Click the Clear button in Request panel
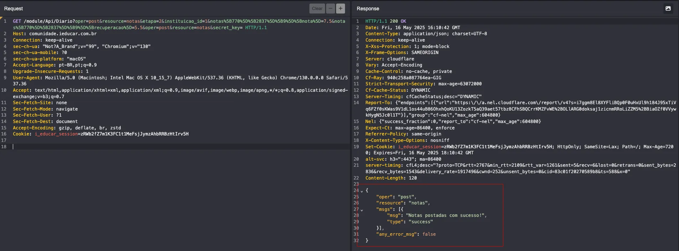679x251 pixels. pos(317,9)
